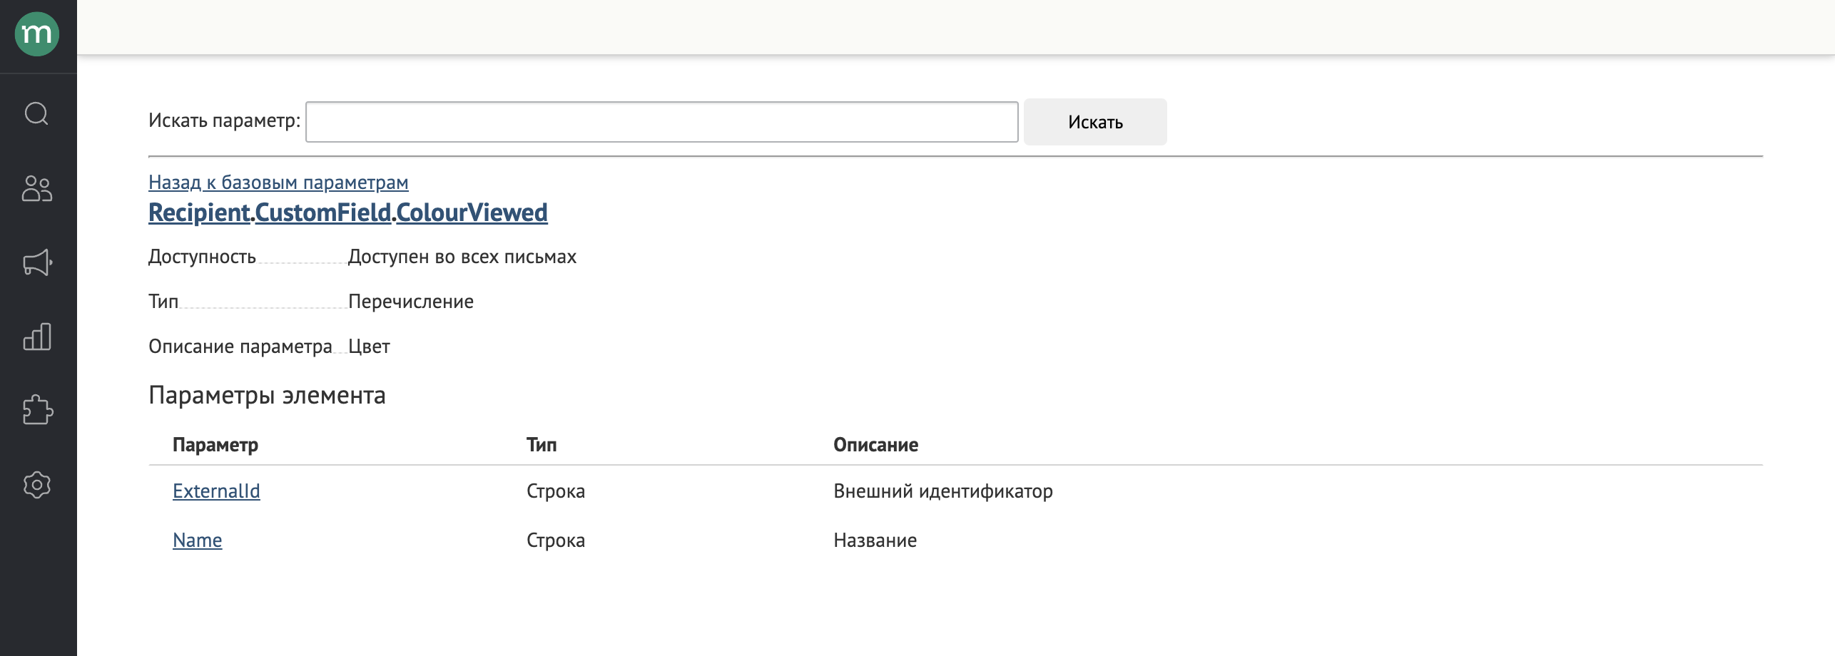Screen dimensions: 1835x656
Task: Click the Тип column header in table
Action: click(542, 445)
